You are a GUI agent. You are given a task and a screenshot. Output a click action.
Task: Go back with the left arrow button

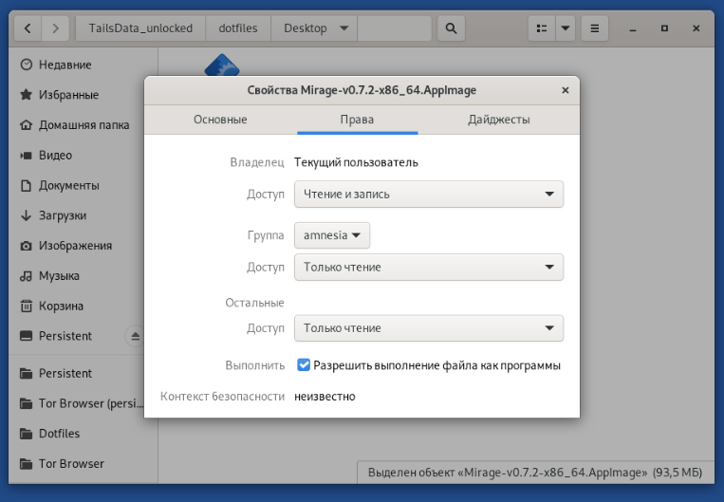27,28
